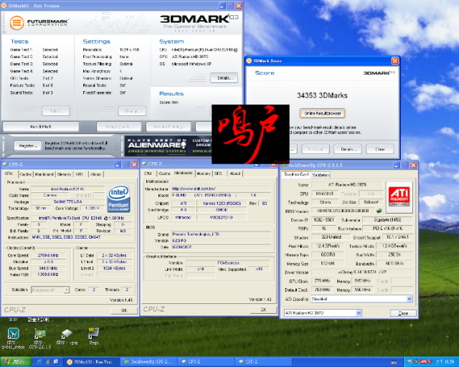Viewport: 459px width, 367px height.
Task: Click the Run 3DMark button
Action: [x=41, y=127]
